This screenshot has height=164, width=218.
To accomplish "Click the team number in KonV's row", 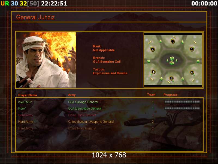I will [153, 108].
